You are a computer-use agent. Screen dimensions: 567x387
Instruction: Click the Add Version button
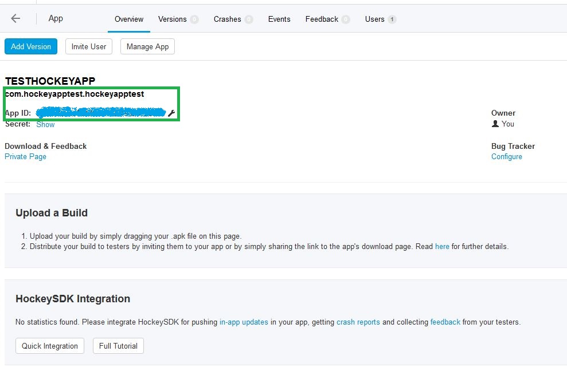point(31,46)
